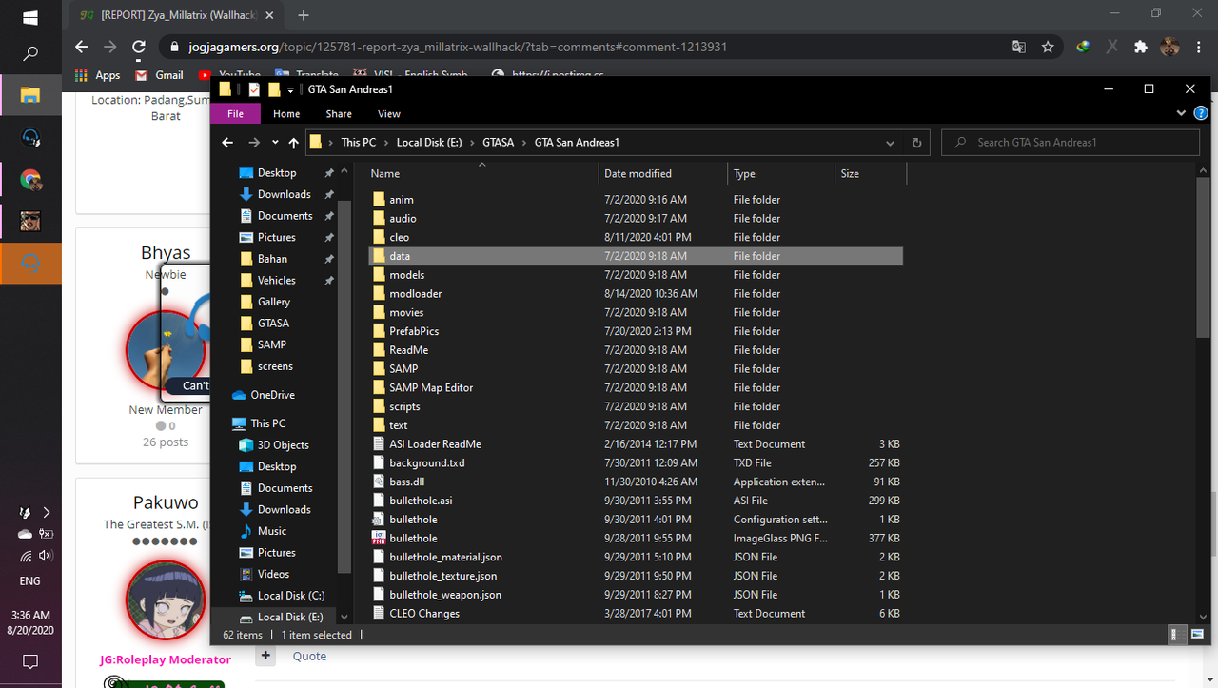Close the REPORT Zya_Millatrix tab
This screenshot has height=688, width=1218.
pyautogui.click(x=268, y=15)
